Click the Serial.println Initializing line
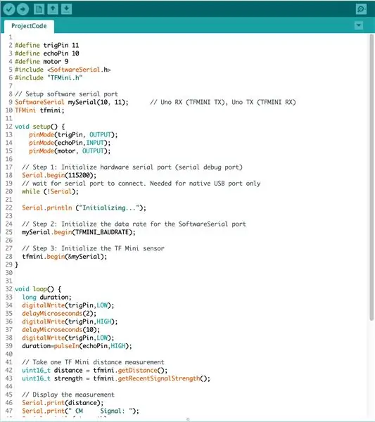This screenshot has width=375, height=422. pos(84,207)
